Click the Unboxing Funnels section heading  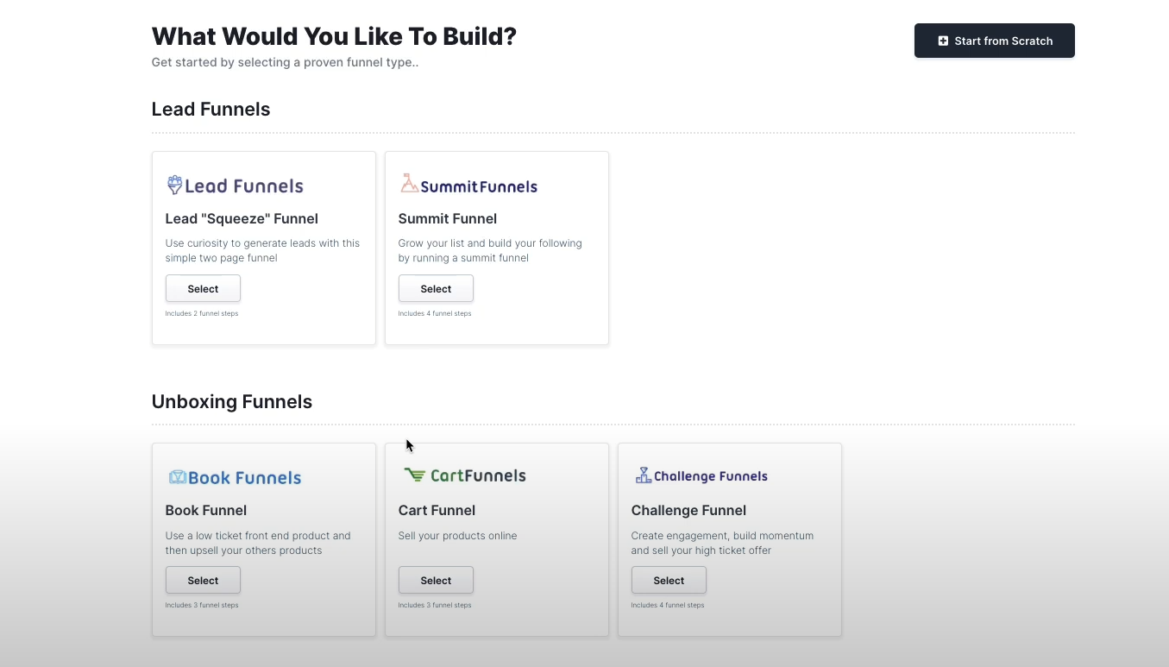tap(232, 401)
